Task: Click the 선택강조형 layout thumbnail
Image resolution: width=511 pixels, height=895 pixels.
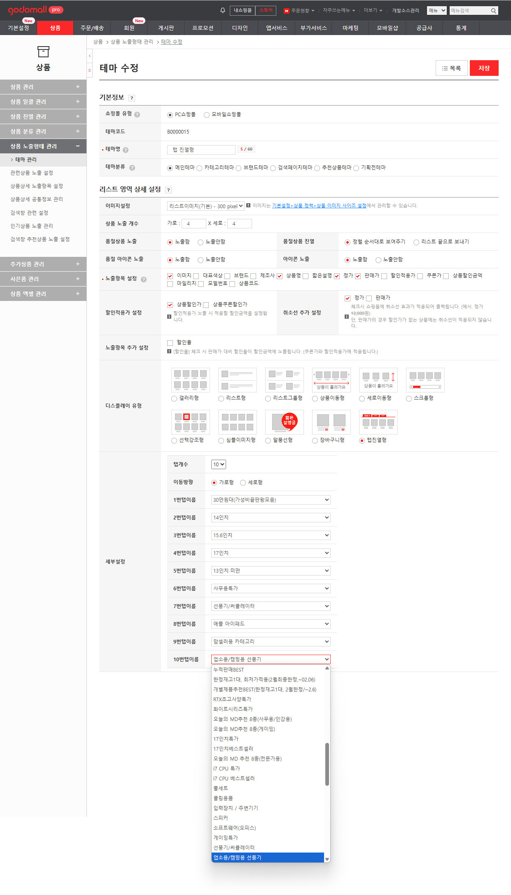Action: (191, 422)
